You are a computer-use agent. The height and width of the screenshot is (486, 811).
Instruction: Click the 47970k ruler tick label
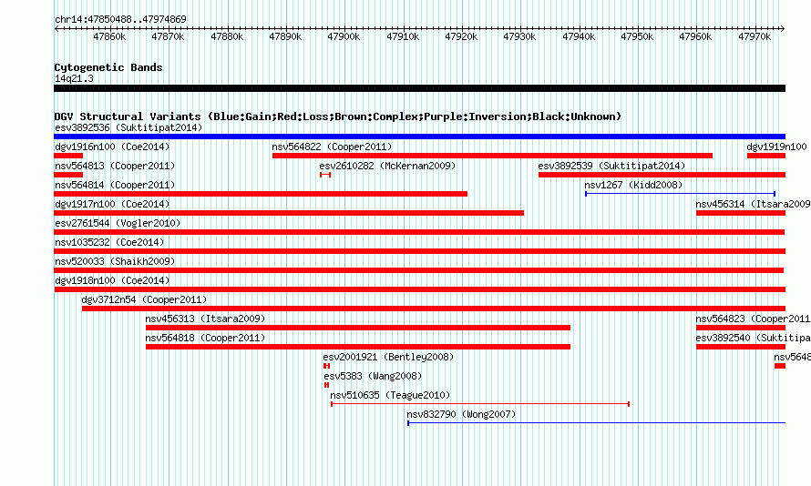(755, 36)
